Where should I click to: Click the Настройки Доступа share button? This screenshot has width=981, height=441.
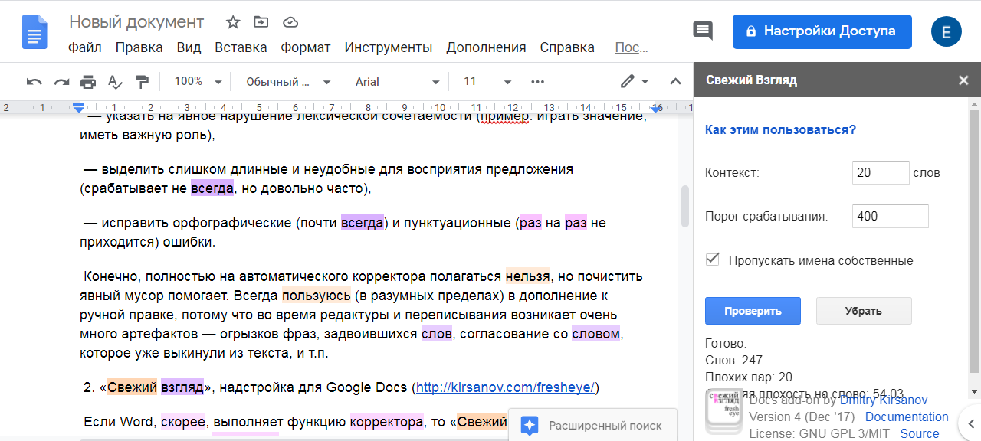[822, 31]
